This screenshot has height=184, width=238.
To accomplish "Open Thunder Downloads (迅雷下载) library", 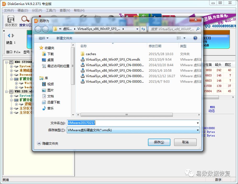I will (51, 102).
